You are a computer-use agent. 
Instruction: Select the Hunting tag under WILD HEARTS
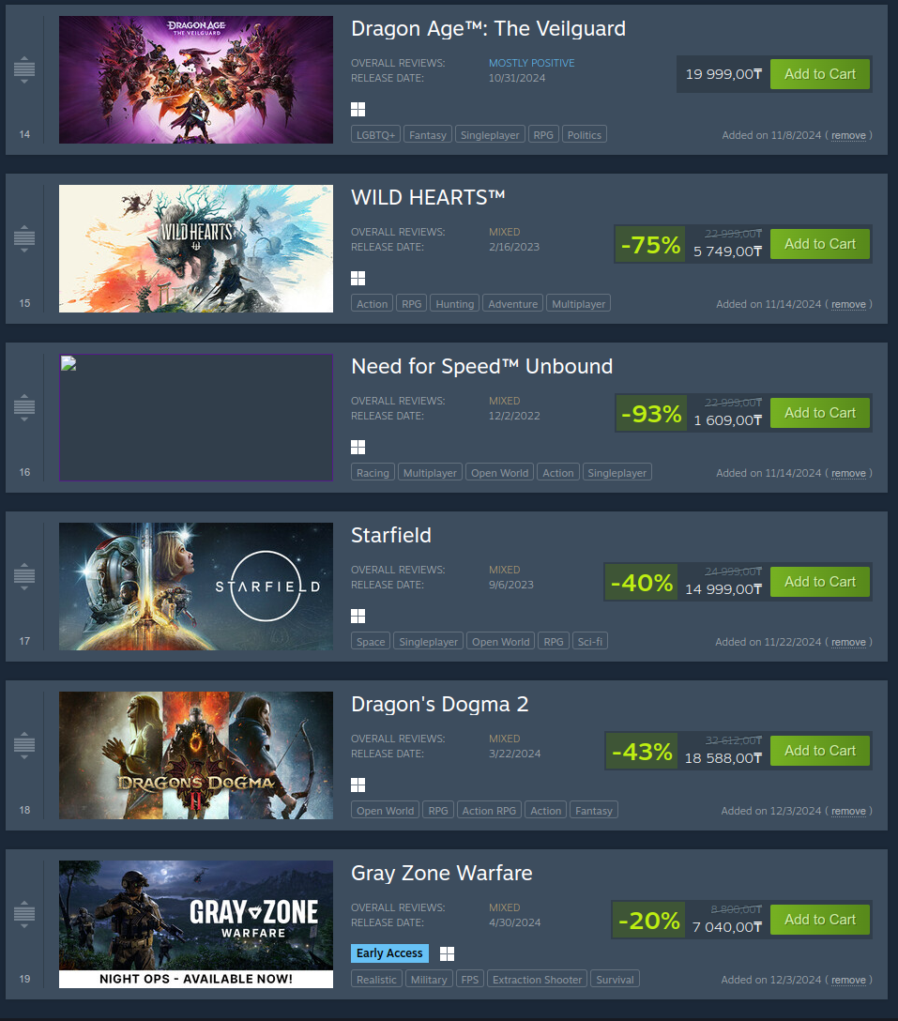pos(454,303)
